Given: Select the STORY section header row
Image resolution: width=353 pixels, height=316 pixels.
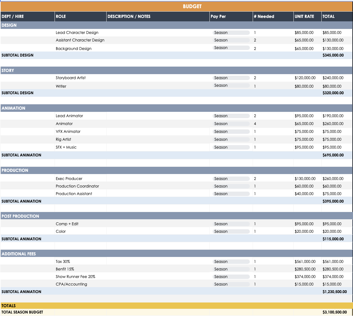Looking at the screenshot, I should point(176,70).
